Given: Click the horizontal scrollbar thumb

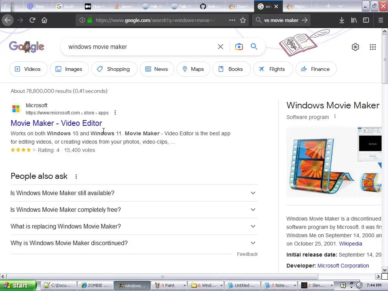Looking at the screenshot, I should 162,276.
